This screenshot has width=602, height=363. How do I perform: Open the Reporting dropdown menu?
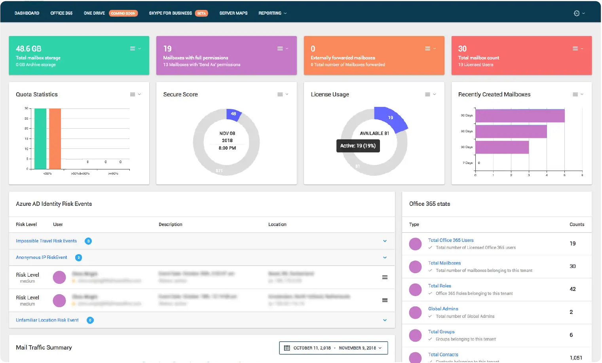272,13
